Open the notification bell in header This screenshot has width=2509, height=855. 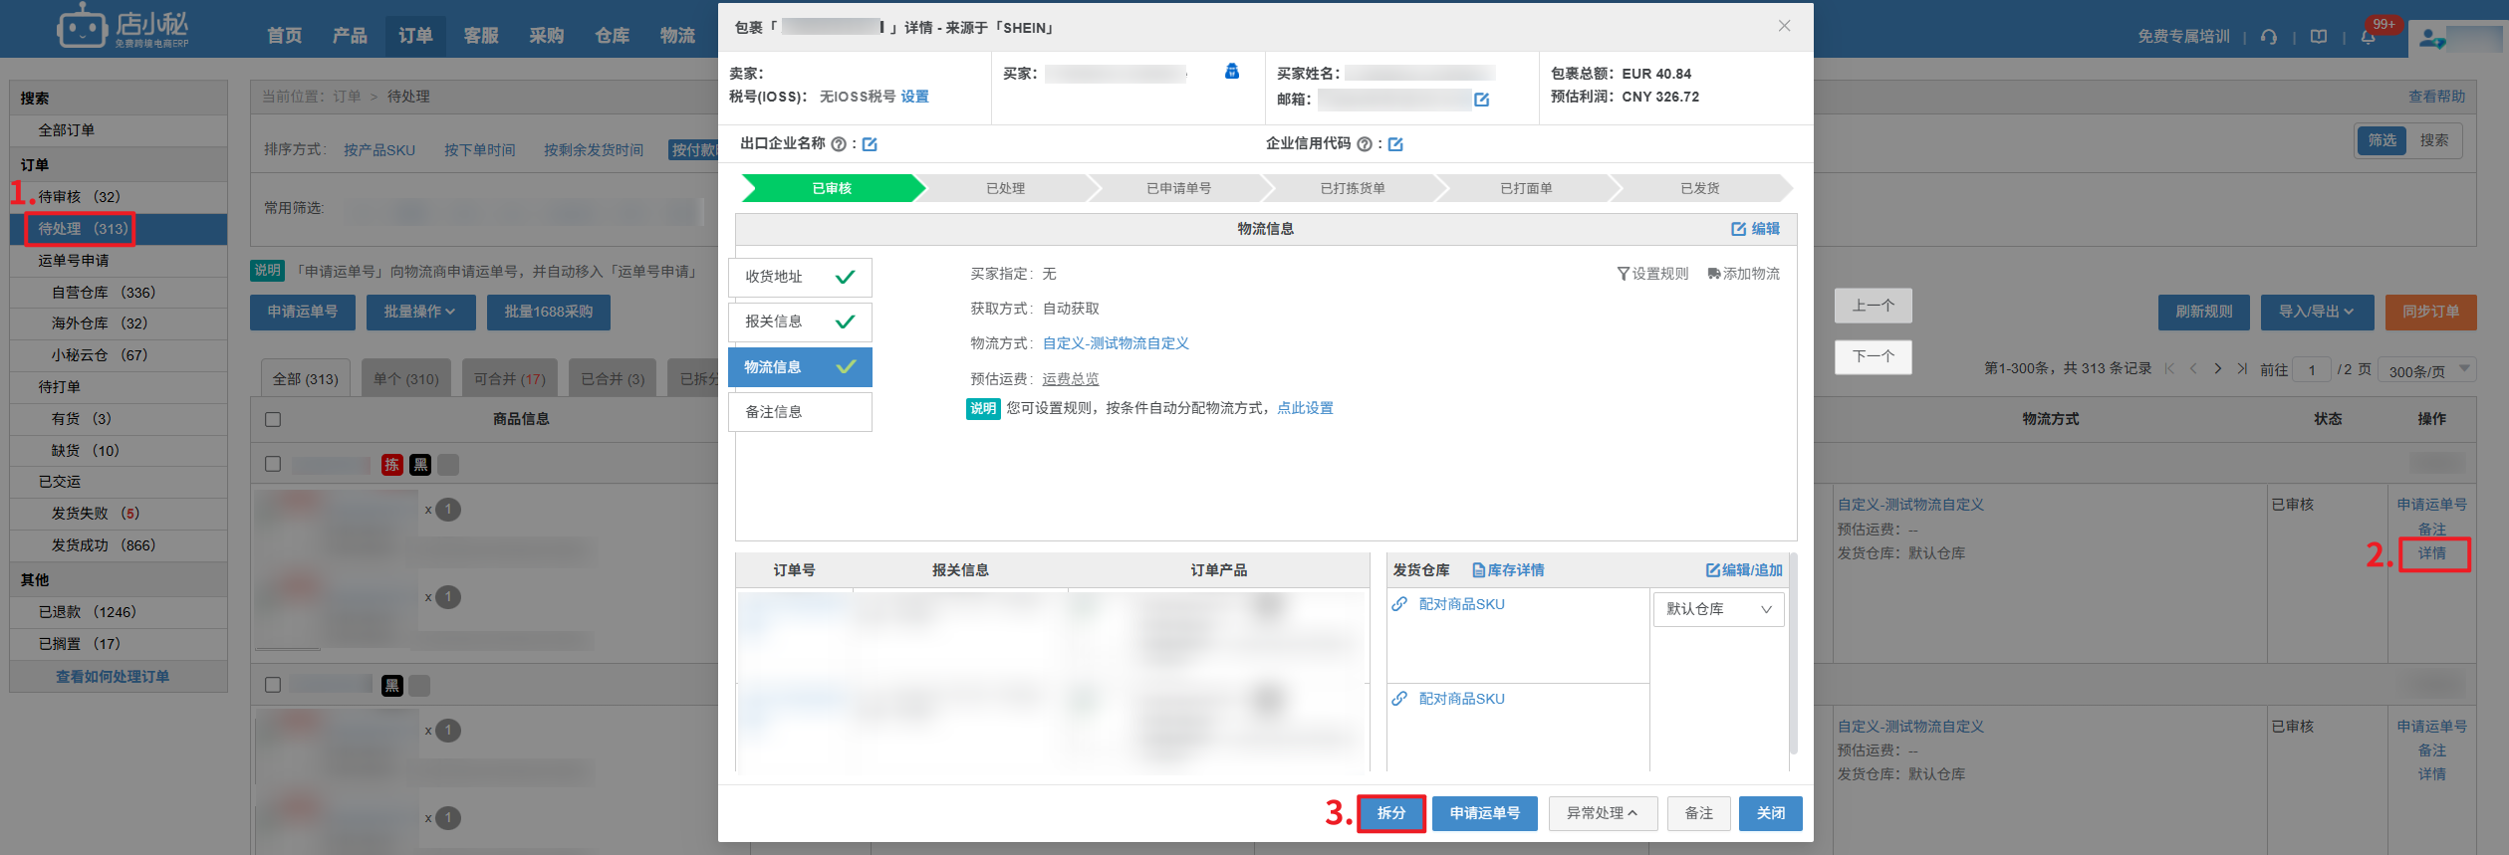point(2368,37)
